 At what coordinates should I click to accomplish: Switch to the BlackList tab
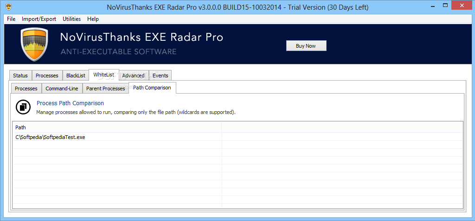point(76,76)
